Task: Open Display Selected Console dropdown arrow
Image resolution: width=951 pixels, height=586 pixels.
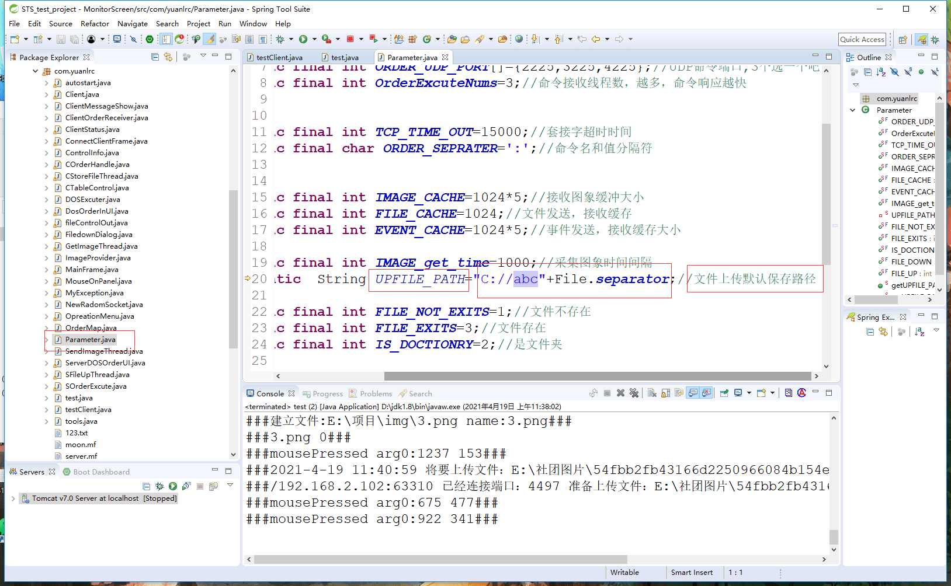Action: (748, 393)
